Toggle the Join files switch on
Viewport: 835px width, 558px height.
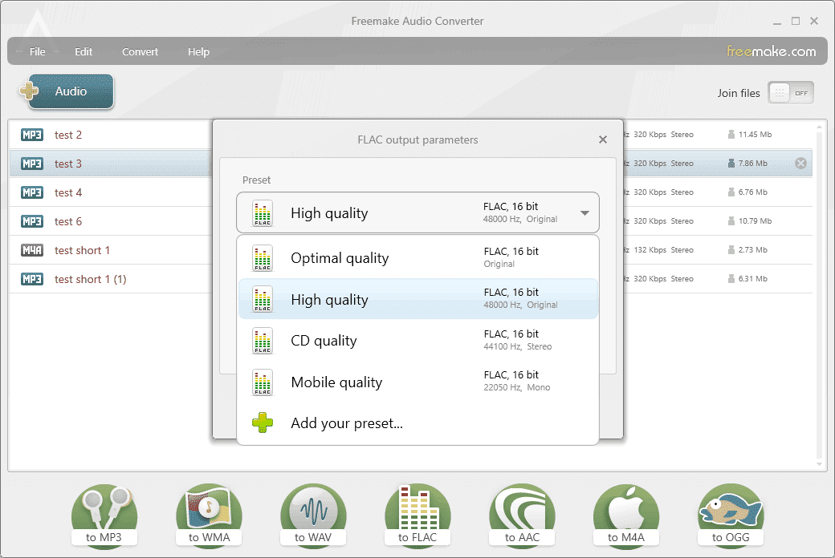(791, 93)
